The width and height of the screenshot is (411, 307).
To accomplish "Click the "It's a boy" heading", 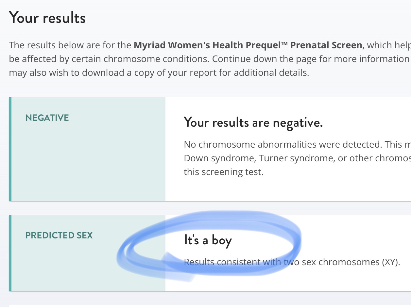I will 208,240.
